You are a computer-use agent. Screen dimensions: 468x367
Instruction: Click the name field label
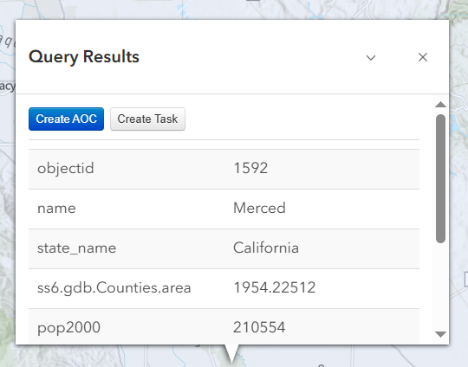point(56,208)
